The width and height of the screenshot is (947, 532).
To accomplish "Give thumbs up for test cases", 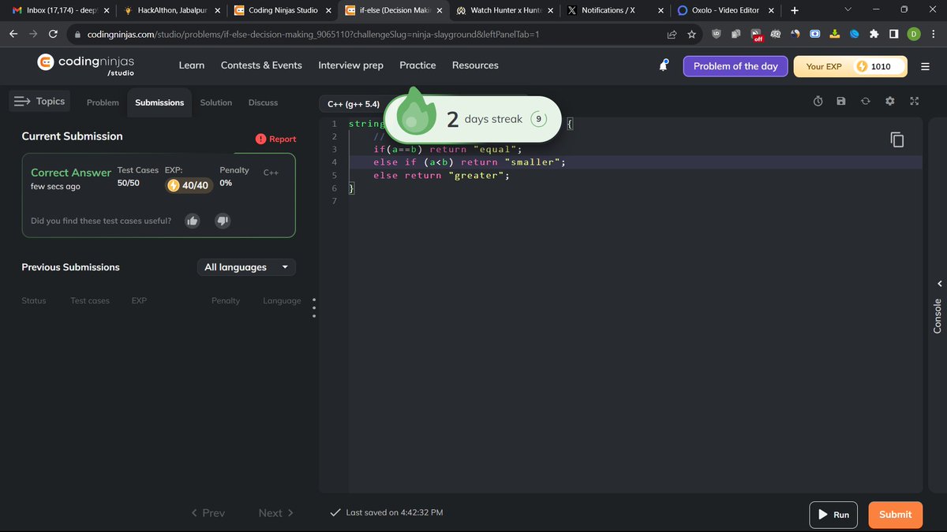I will (x=192, y=221).
